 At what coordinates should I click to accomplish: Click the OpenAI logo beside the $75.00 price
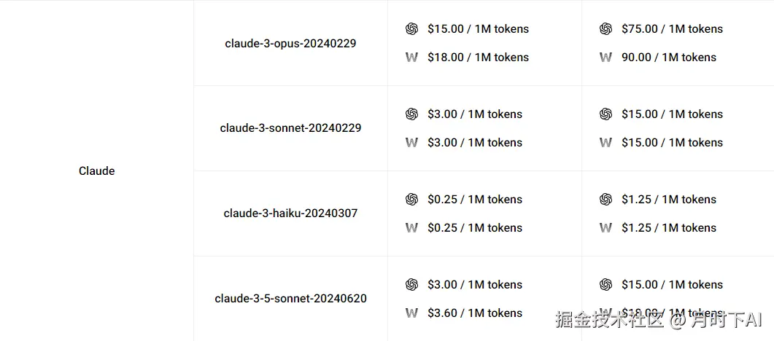605,29
